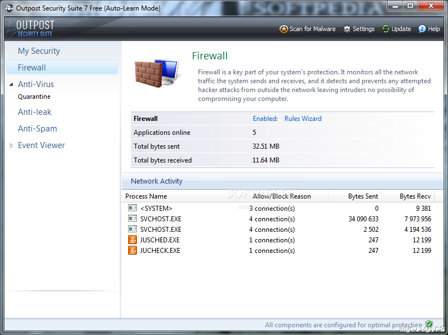Click the Update label in top bar
Image resolution: width=448 pixels, height=335 pixels.
[401, 29]
